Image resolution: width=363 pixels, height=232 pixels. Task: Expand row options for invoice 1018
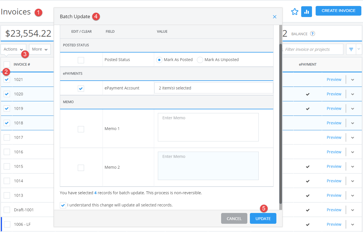[352, 123]
